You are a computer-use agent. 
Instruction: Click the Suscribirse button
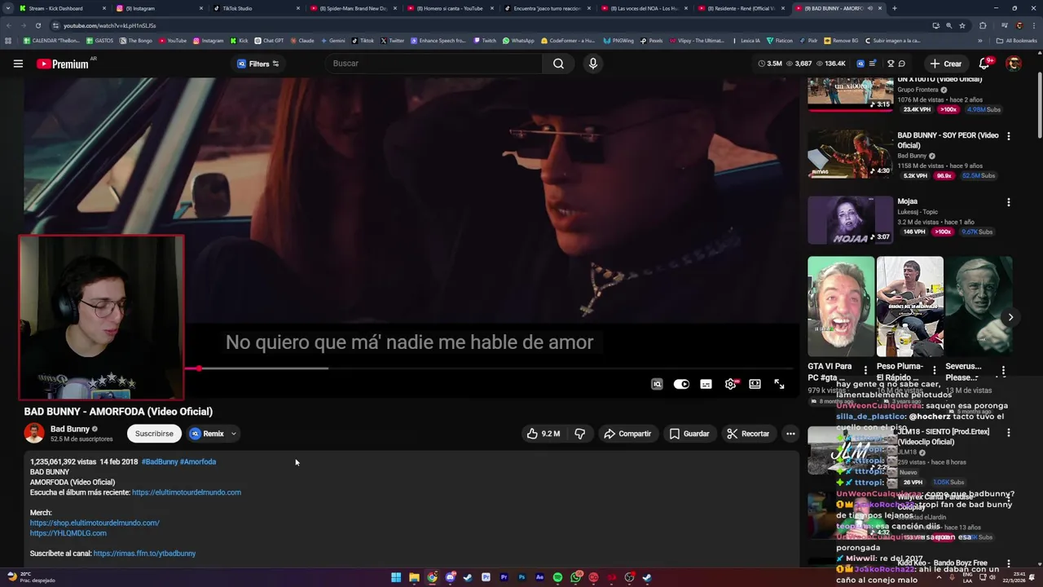(x=154, y=434)
